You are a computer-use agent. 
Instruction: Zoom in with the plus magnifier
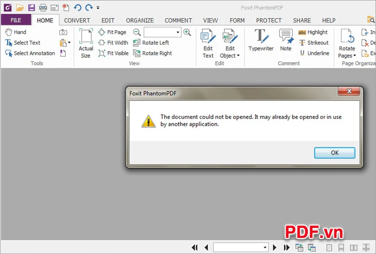[187, 32]
